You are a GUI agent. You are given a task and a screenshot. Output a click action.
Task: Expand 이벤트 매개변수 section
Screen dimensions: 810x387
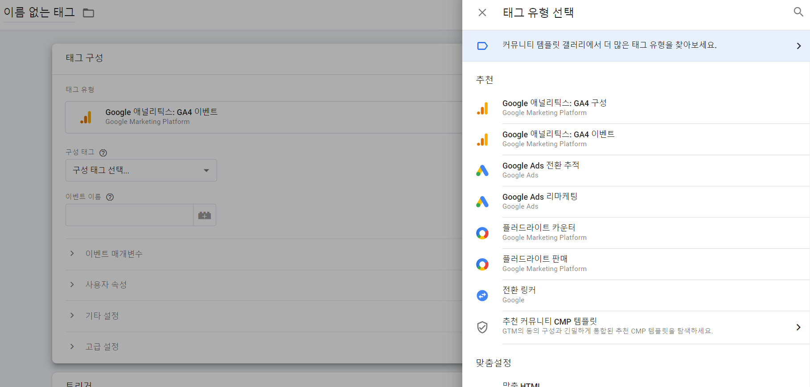coord(264,254)
